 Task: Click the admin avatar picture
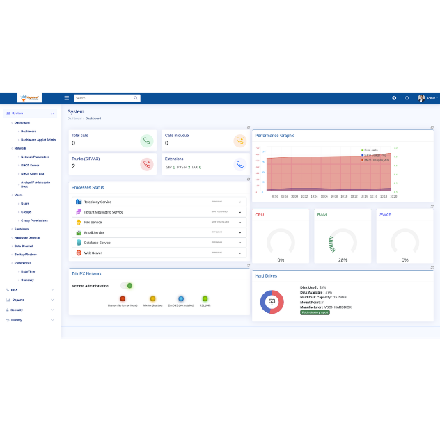[x=421, y=98]
